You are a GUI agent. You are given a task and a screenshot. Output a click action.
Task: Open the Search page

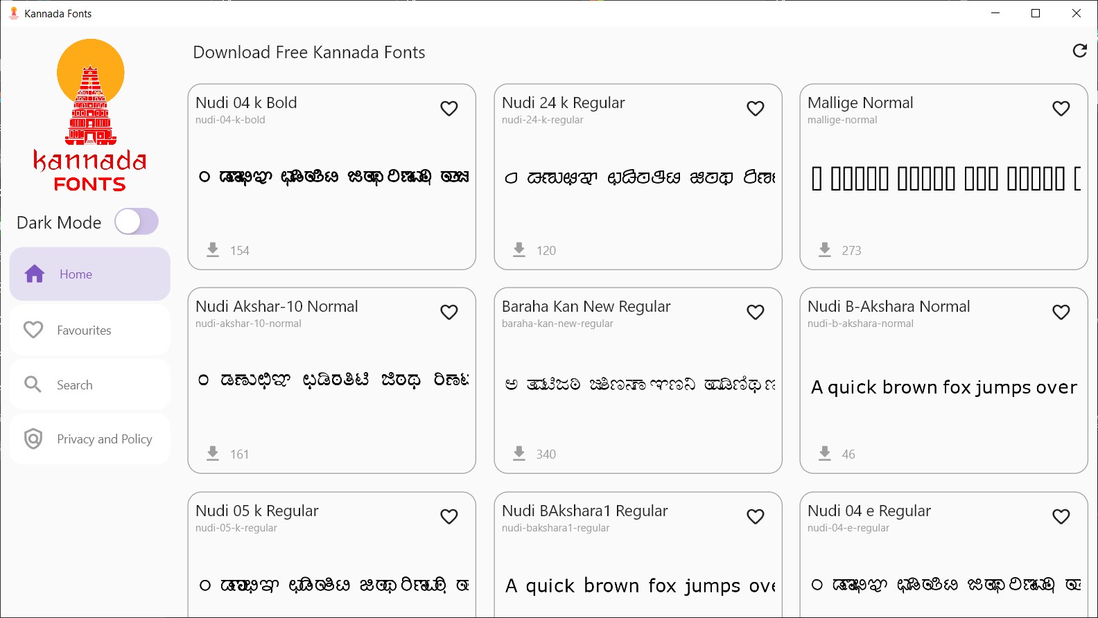(x=90, y=385)
